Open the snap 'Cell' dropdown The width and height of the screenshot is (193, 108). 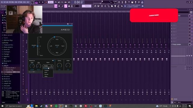click(x=76, y=6)
